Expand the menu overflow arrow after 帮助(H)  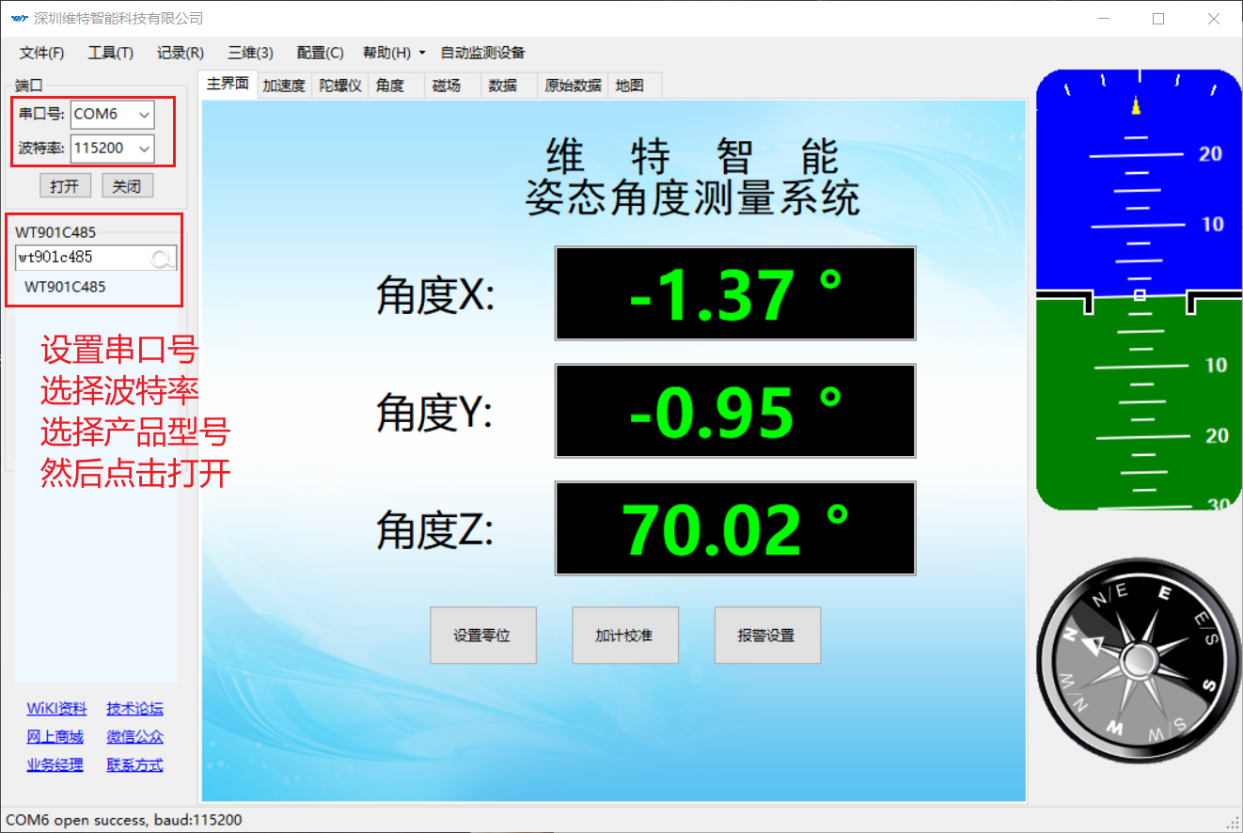pos(422,53)
